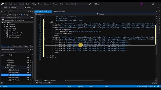Image resolution: width=161 pixels, height=90 pixels.
Task: Click the Sync with Active Document icon
Action: click(19, 15)
